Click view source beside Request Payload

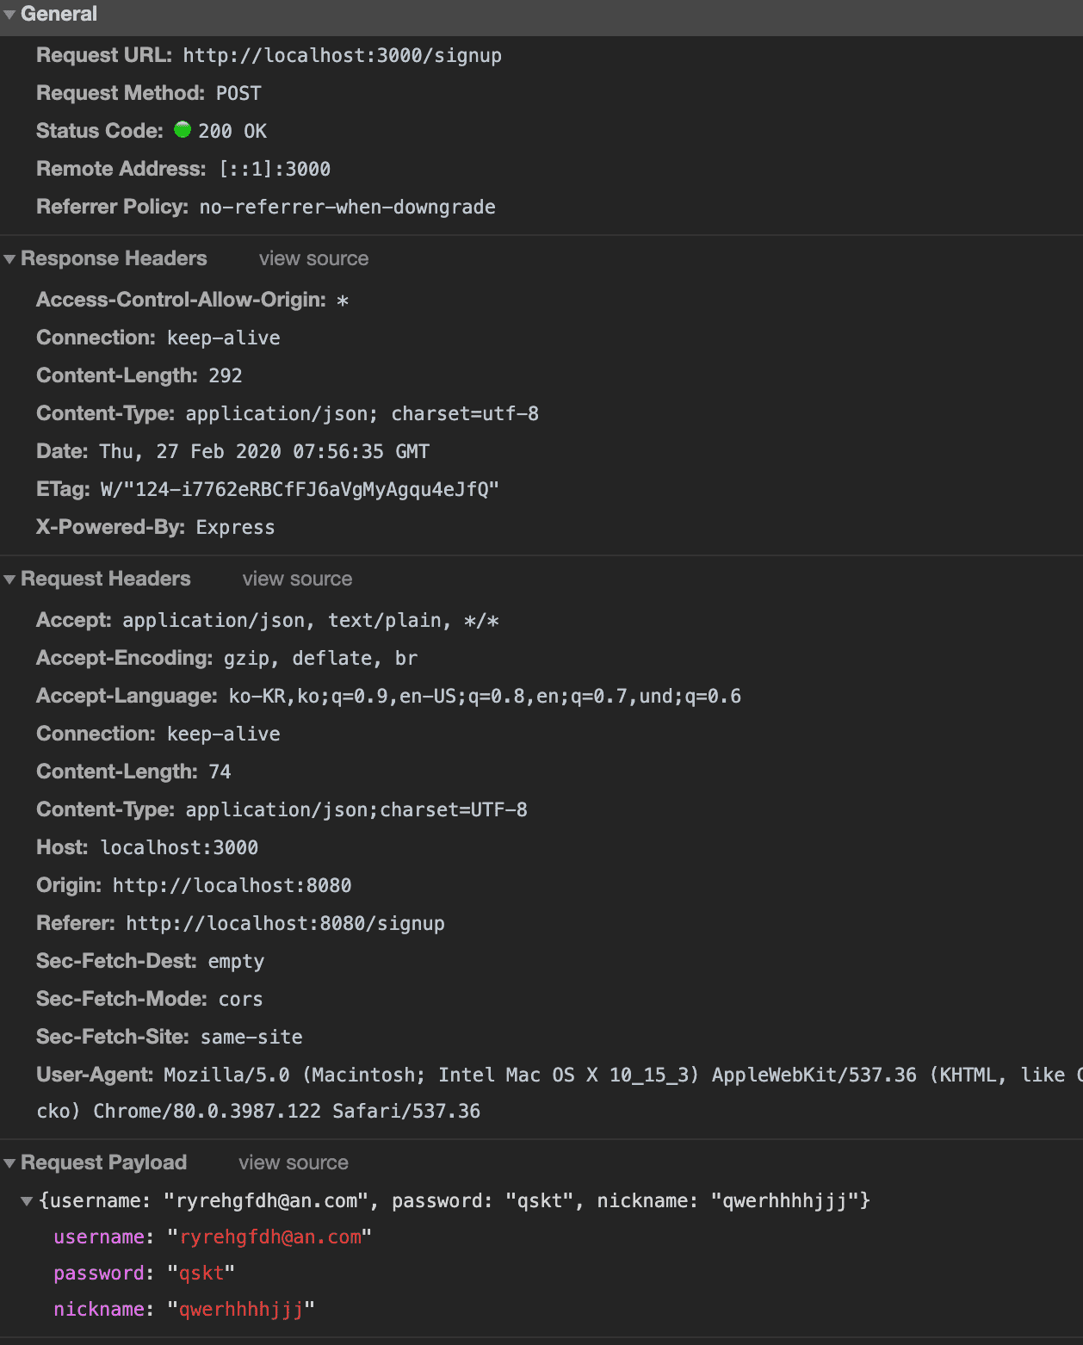[294, 1163]
